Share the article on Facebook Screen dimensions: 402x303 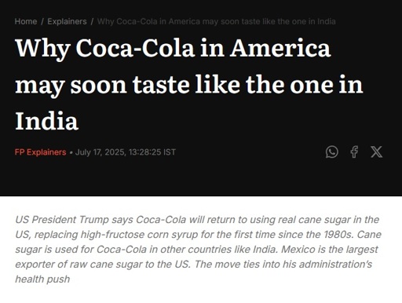(354, 151)
